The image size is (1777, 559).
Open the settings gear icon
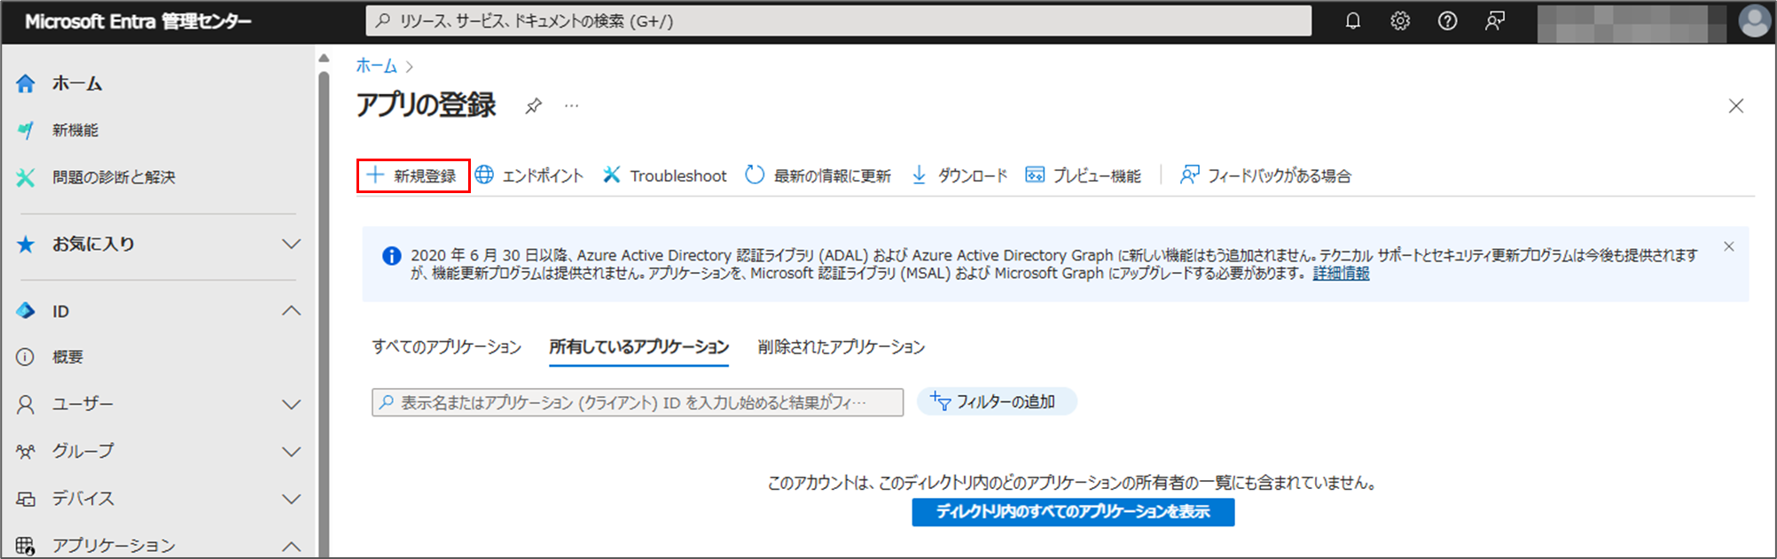click(1399, 20)
